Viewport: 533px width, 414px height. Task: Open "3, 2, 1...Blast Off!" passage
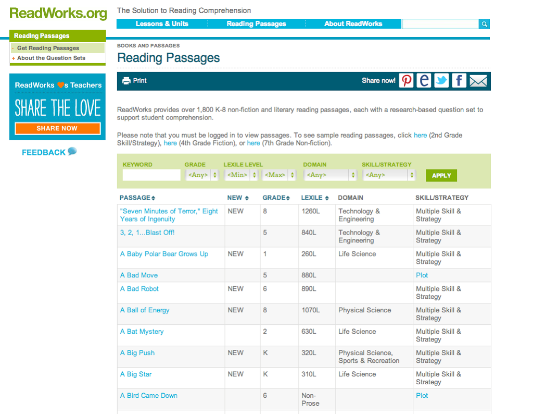[147, 233]
